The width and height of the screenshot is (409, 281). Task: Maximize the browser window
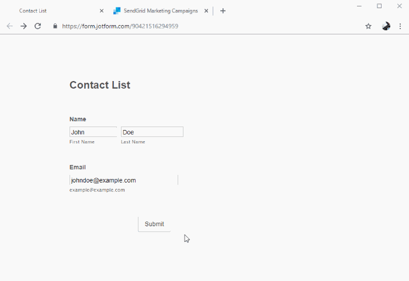379,6
